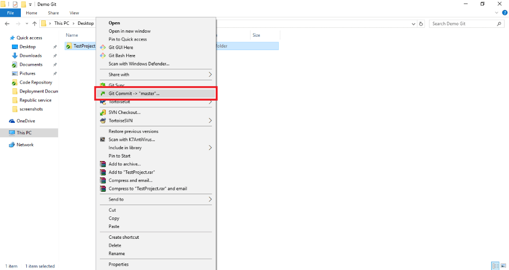Open Quick Access Toolbar customize dropdown

click(30, 4)
